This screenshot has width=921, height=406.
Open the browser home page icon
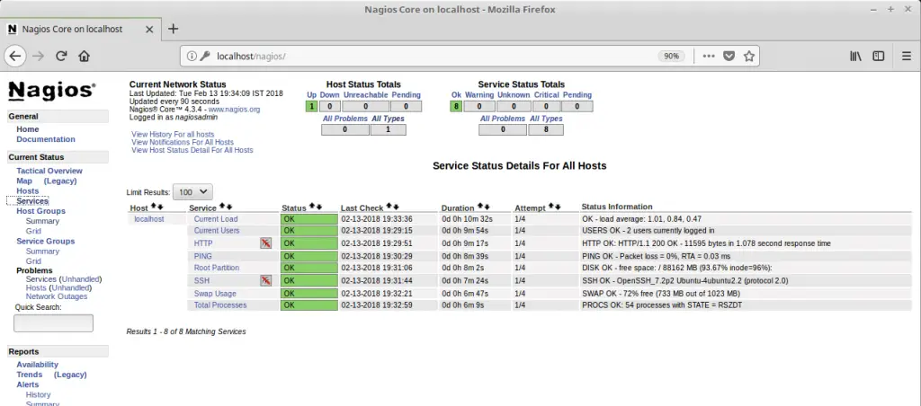[x=84, y=57]
